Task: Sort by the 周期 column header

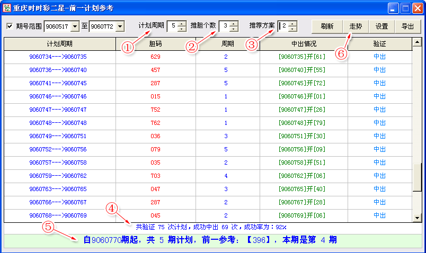Action: (x=228, y=44)
